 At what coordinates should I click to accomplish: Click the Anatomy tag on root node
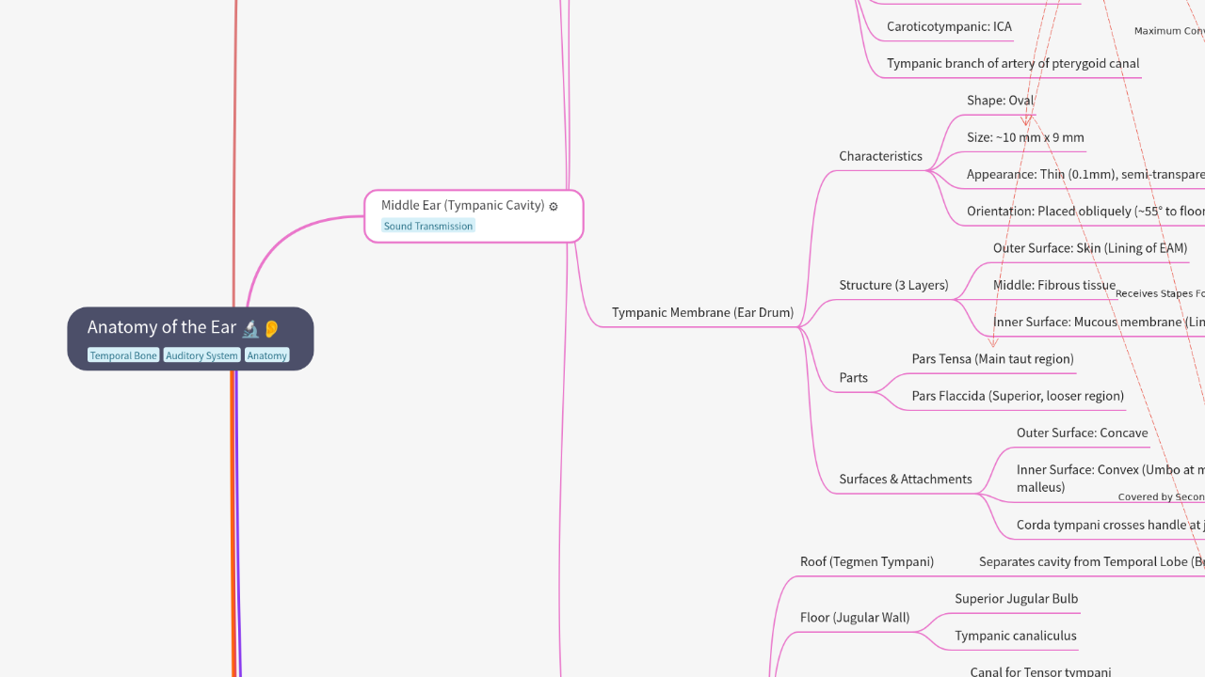coord(266,355)
